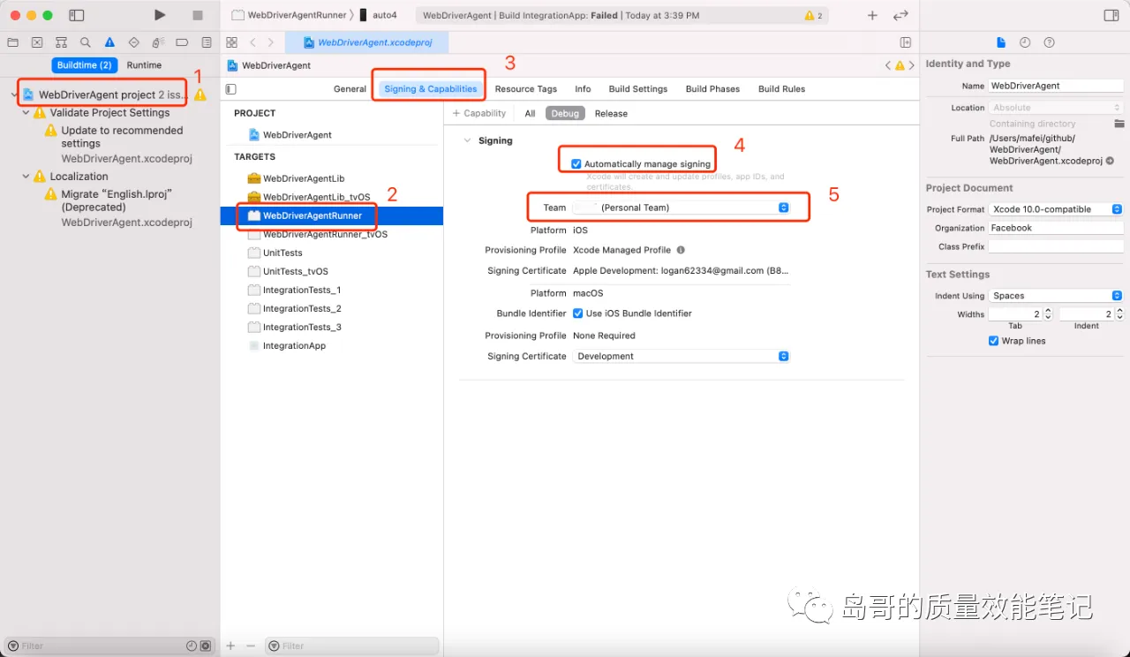
Task: Select the Signing & Capabilities tab
Action: 431,89
